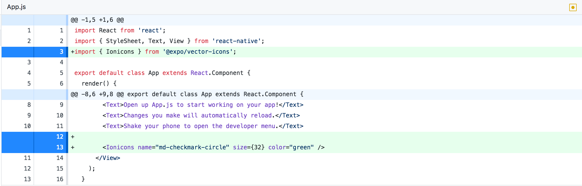Screen dimensions: 582x186
Task: Click the closing '</View>' line
Action: pyautogui.click(x=108, y=158)
